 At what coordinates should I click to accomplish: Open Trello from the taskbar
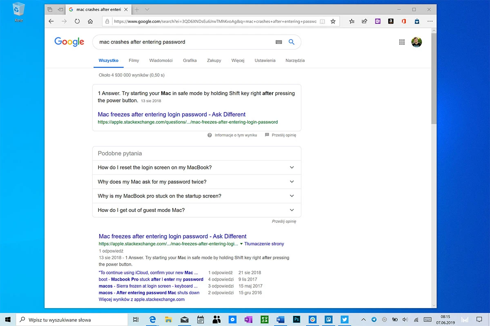329,319
